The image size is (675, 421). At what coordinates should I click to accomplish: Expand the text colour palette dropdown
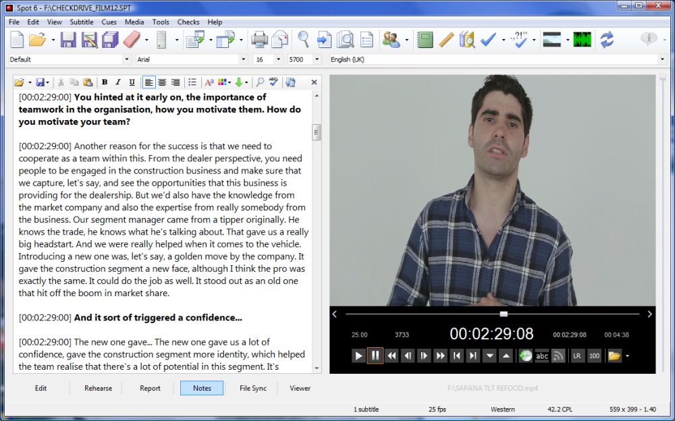[x=230, y=82]
